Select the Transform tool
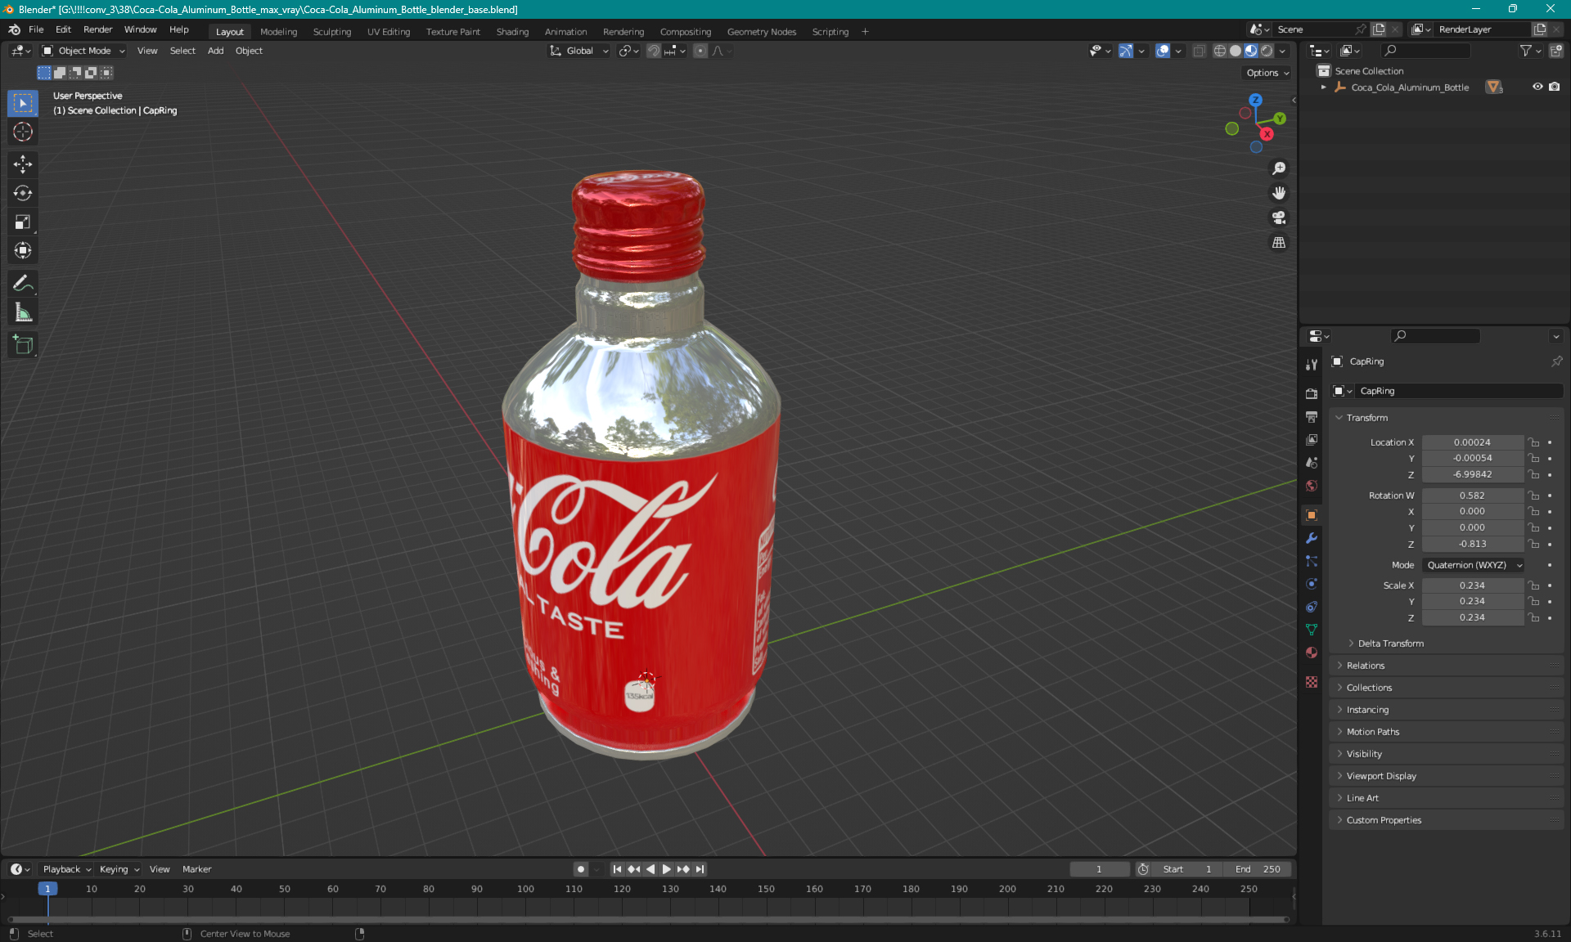Screen dimensions: 1571x942 pos(23,250)
